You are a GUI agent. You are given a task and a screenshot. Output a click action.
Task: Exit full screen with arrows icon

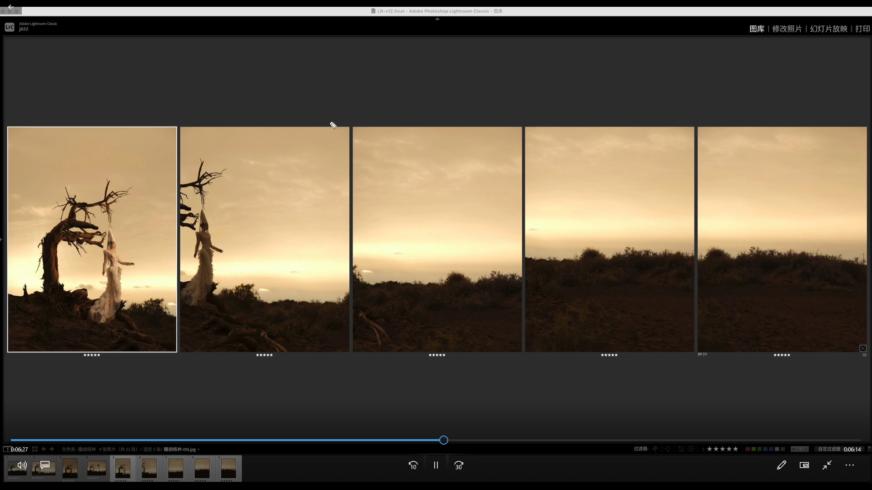pyautogui.click(x=827, y=465)
